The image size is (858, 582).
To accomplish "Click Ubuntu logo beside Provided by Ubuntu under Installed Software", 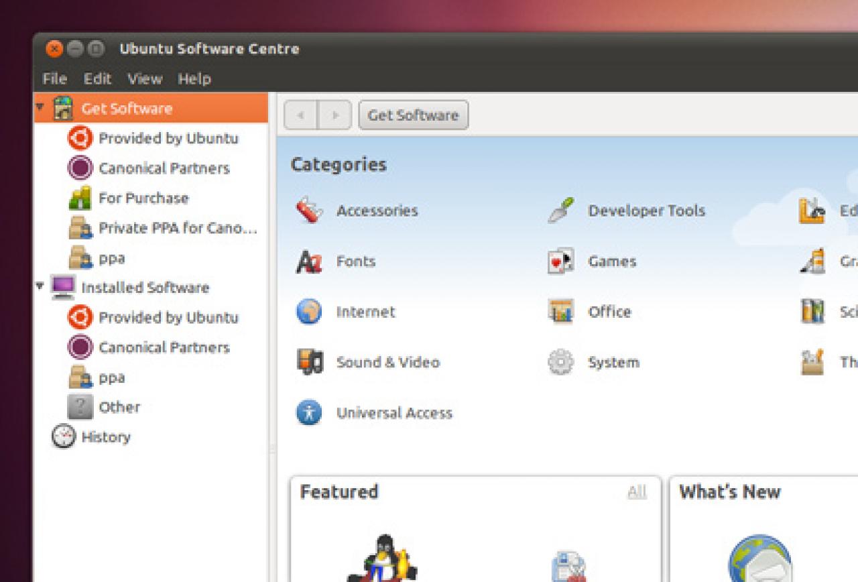I will pyautogui.click(x=80, y=317).
